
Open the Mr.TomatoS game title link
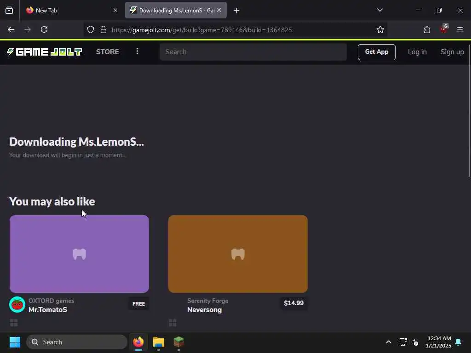(x=48, y=309)
